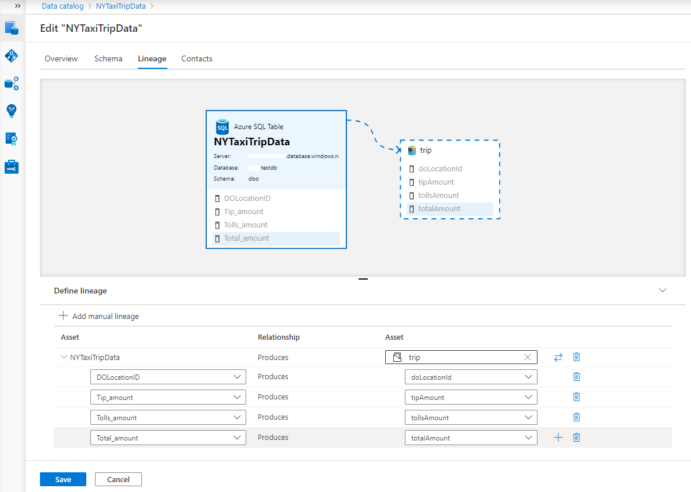Open Management via the toolbox sidebar icon
691x492 pixels.
tap(12, 167)
